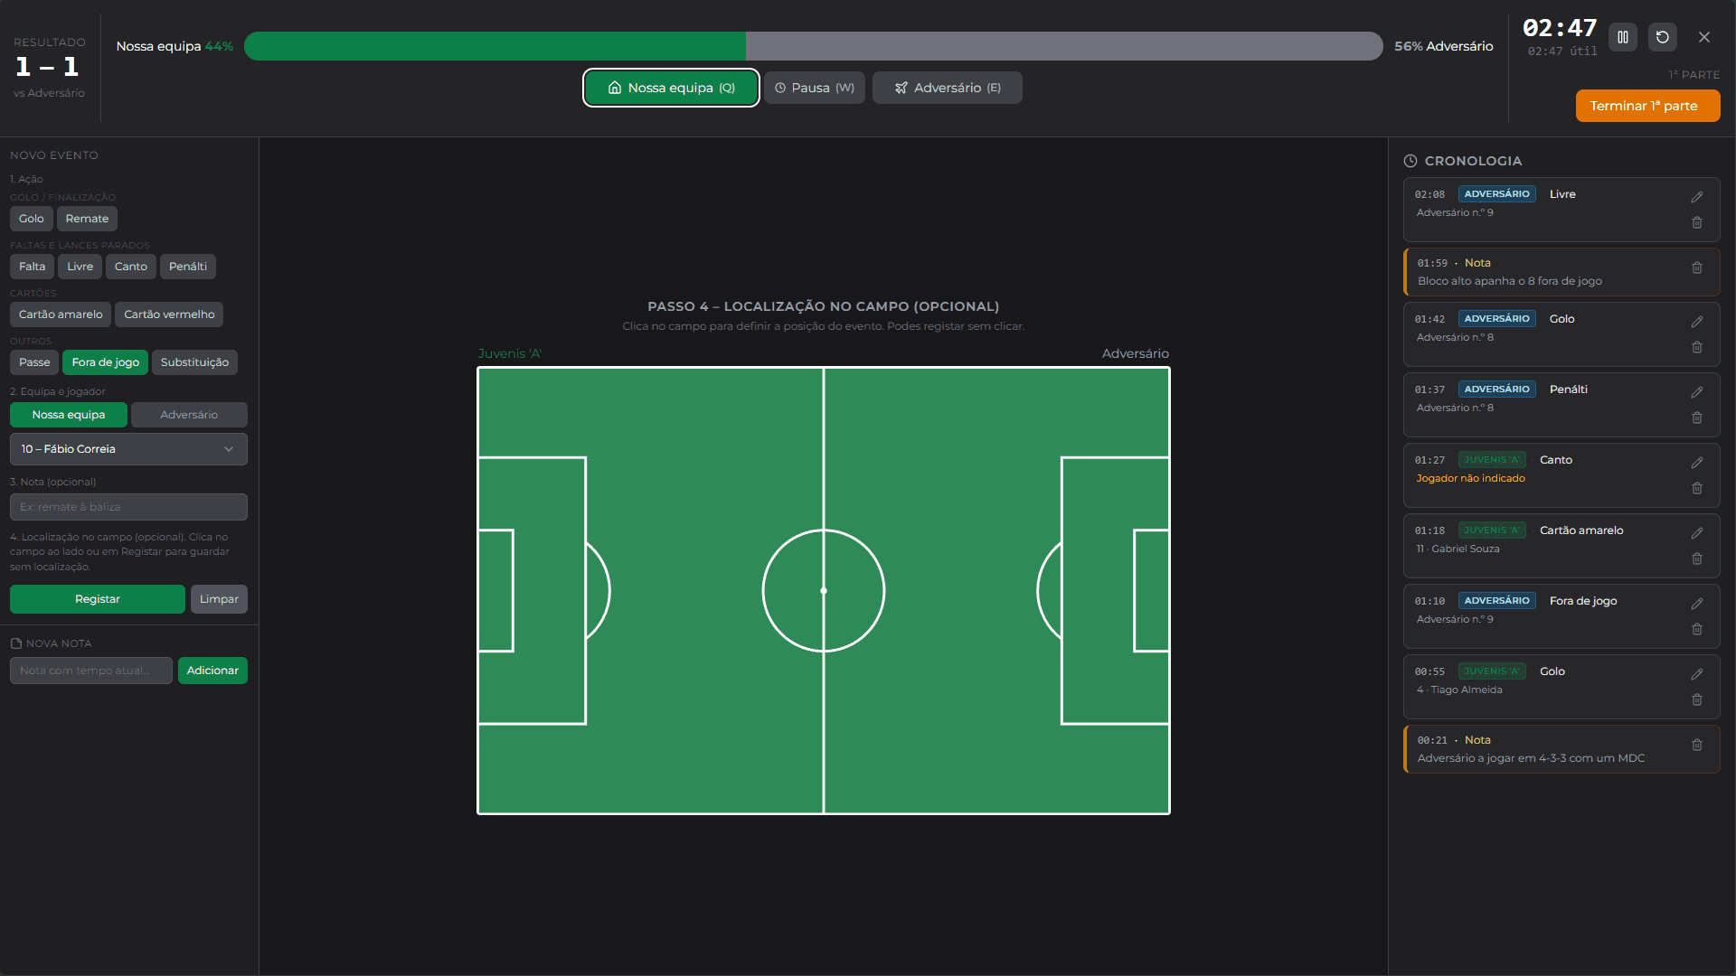Delete the 00:55 Golo event
The image size is (1736, 976).
click(x=1697, y=699)
